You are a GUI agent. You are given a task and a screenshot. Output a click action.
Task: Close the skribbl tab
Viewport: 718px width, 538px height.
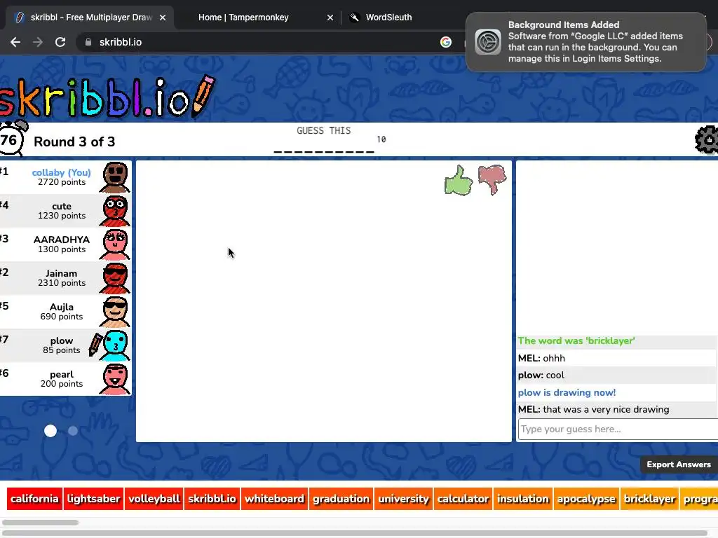[x=163, y=18]
